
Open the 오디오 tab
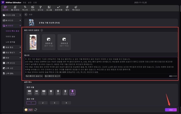(40, 8)
